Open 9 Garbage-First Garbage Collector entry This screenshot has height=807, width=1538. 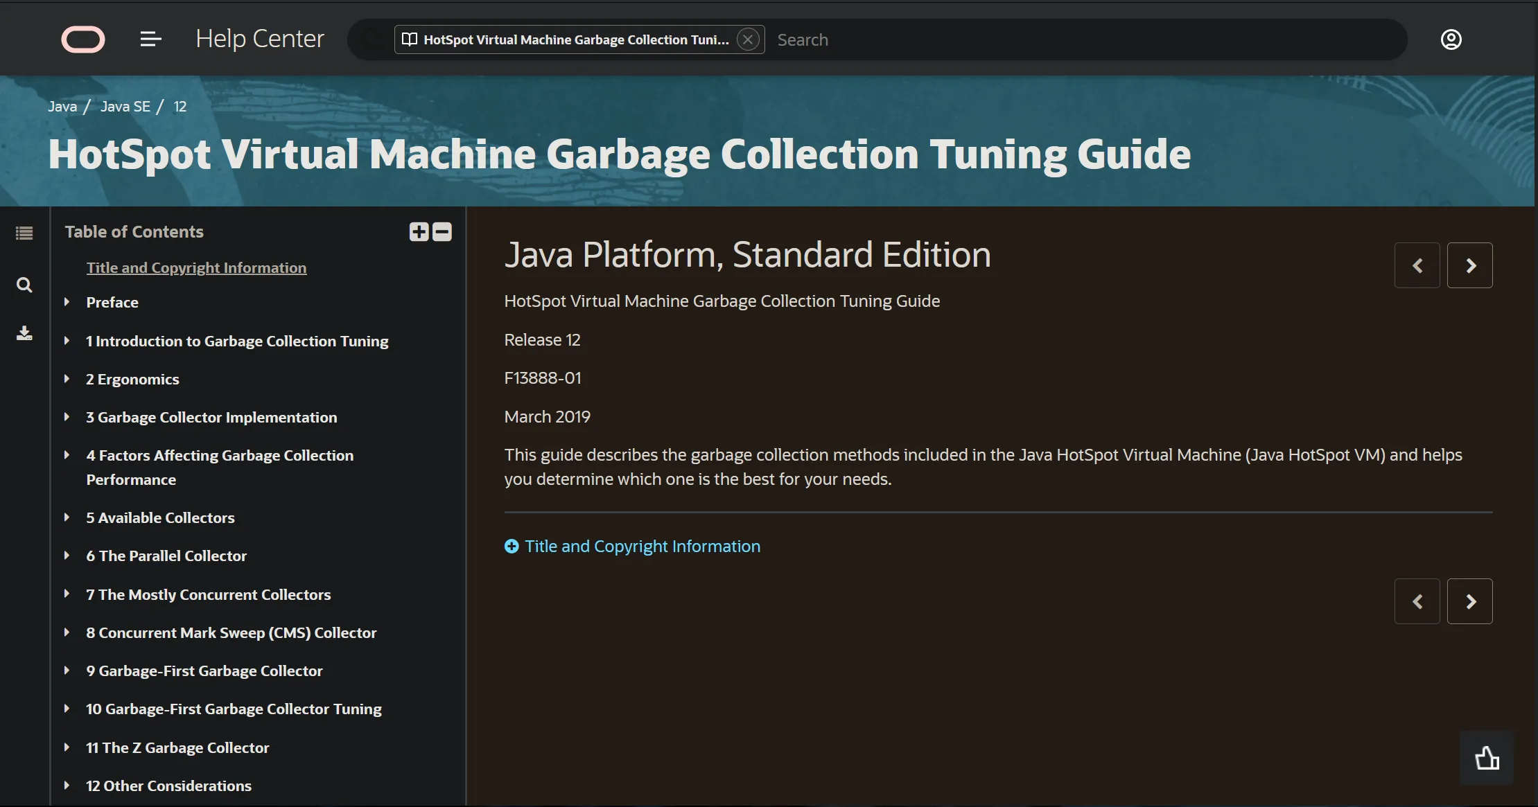tap(204, 671)
